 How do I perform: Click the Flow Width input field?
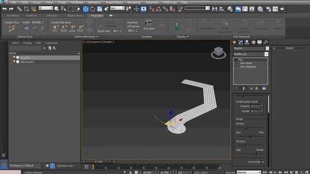pyautogui.click(x=36, y=23)
